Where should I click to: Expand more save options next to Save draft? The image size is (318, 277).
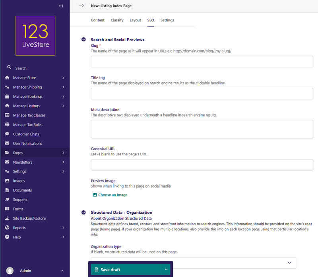(167, 269)
